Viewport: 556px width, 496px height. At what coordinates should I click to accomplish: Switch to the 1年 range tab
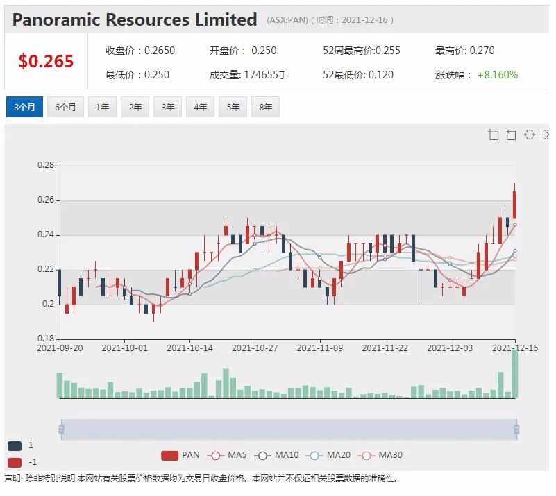click(x=103, y=107)
